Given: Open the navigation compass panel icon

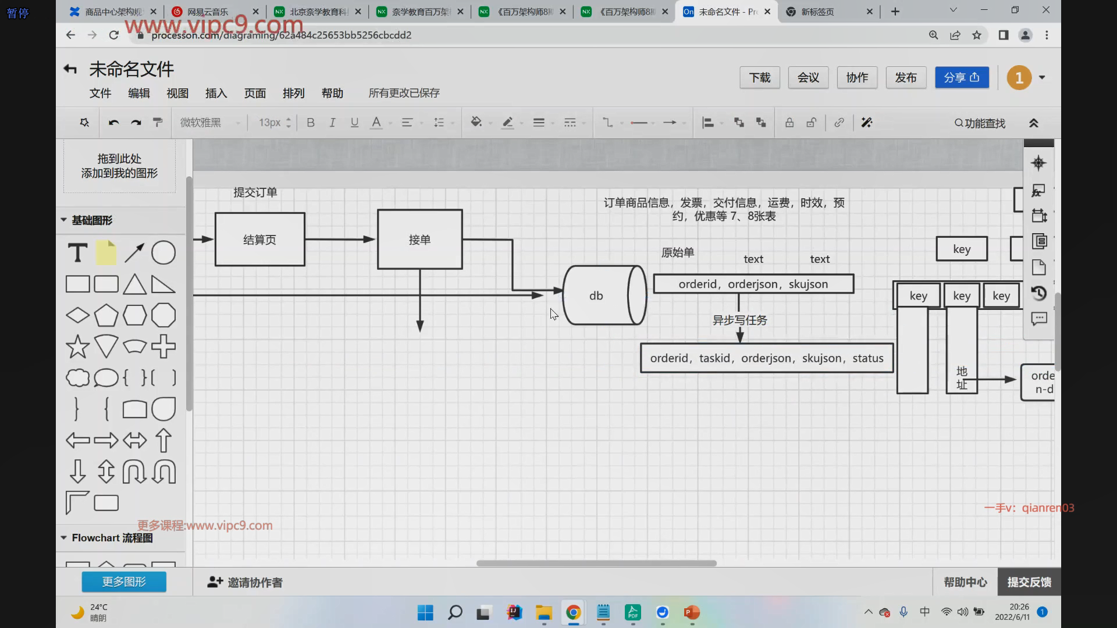Looking at the screenshot, I should click(x=1038, y=163).
